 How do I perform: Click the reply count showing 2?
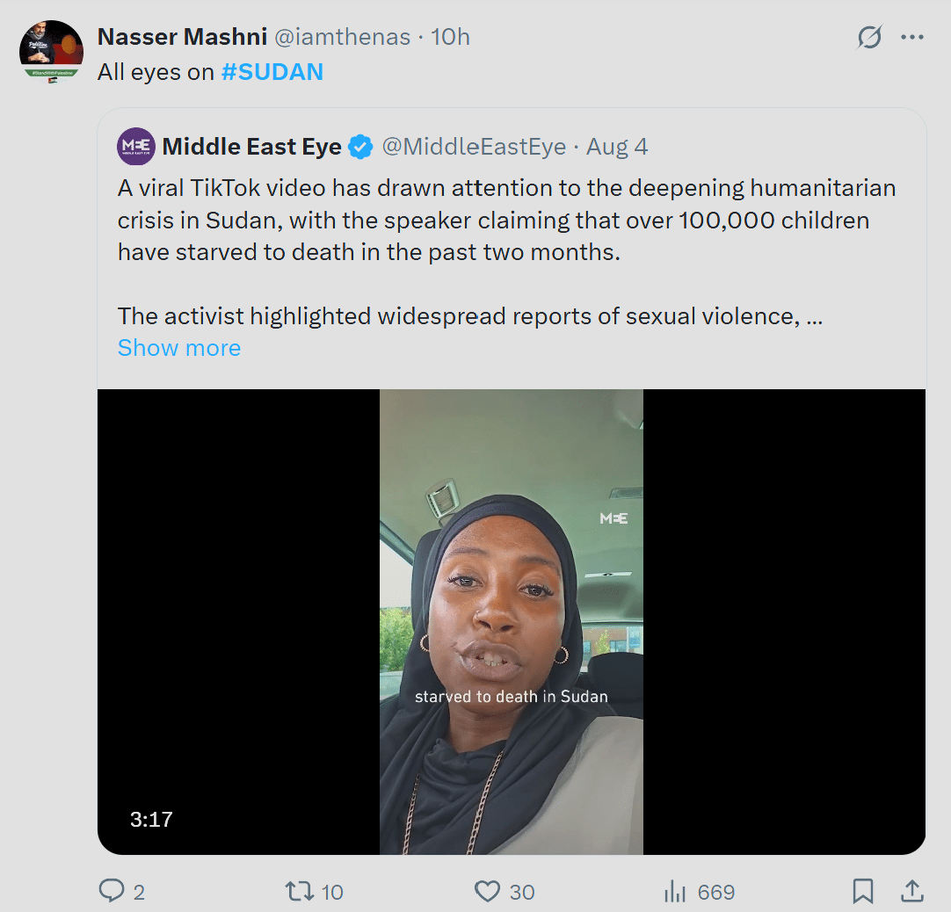(x=137, y=891)
